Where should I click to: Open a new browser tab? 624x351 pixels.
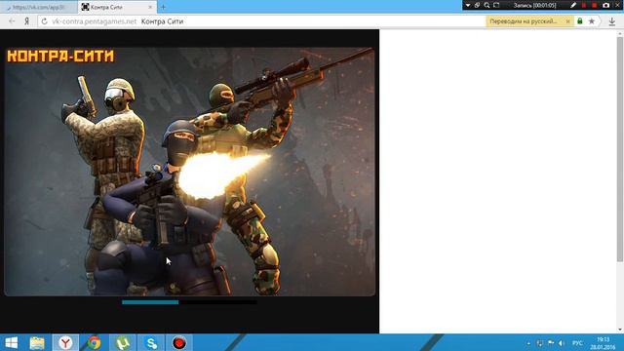[164, 7]
